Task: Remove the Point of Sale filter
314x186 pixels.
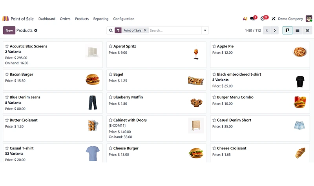Action: pos(145,30)
